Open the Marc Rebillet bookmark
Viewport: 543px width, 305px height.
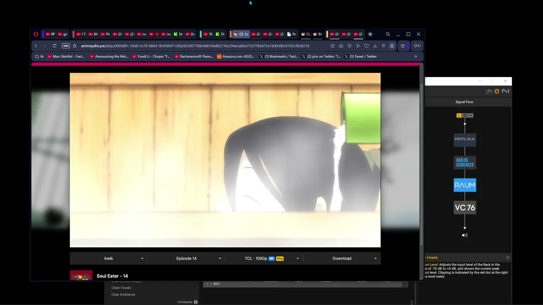(x=66, y=56)
